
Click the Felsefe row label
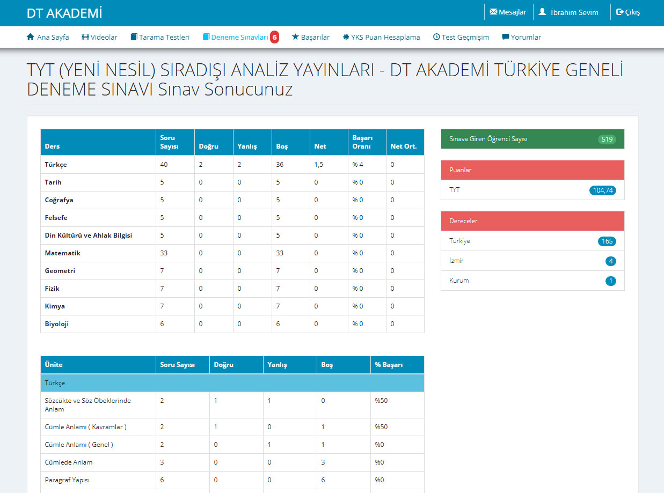[x=56, y=218]
